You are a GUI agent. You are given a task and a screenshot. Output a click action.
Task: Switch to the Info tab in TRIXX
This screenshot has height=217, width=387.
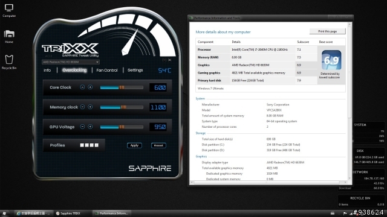pyautogui.click(x=47, y=70)
